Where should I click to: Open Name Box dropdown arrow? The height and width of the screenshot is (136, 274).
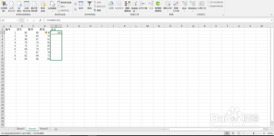17,20
